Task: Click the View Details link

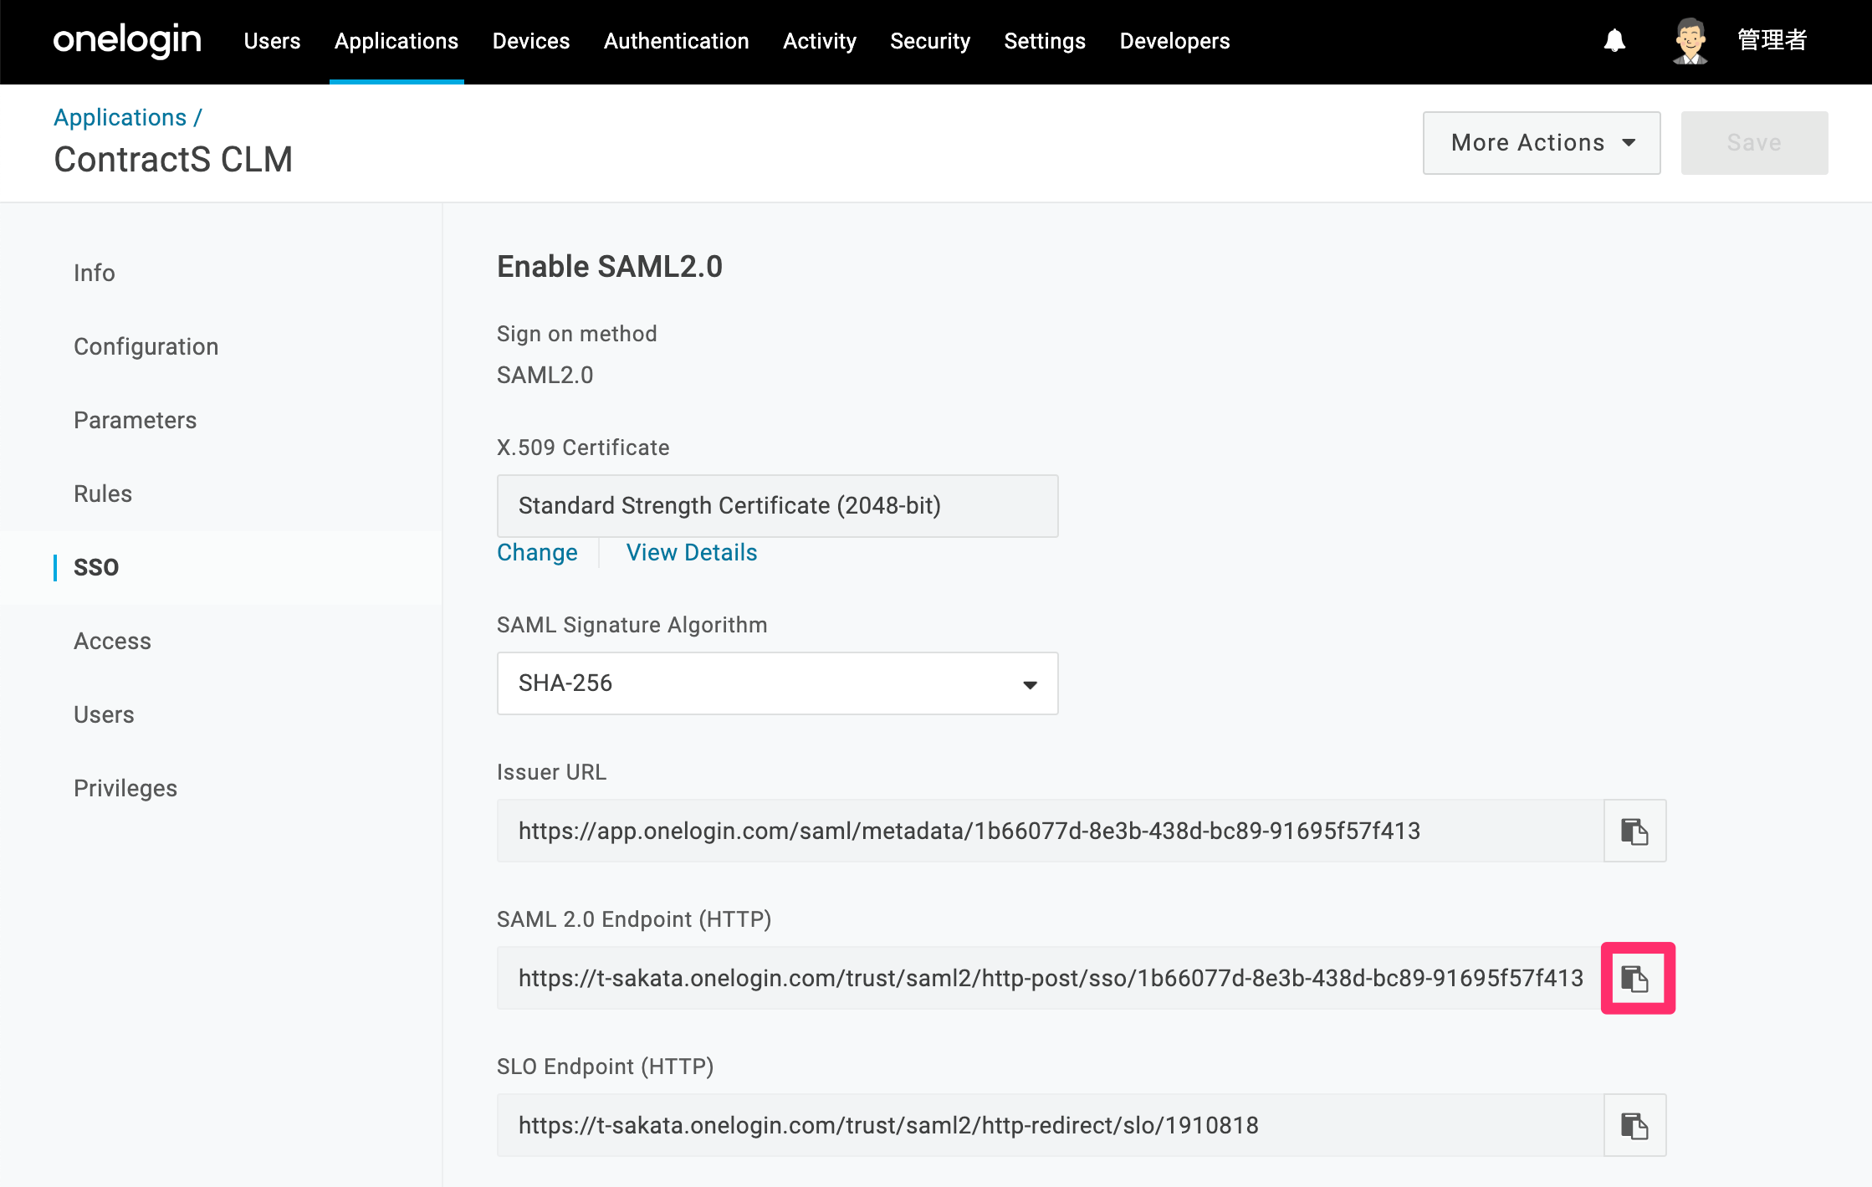Action: pos(692,552)
